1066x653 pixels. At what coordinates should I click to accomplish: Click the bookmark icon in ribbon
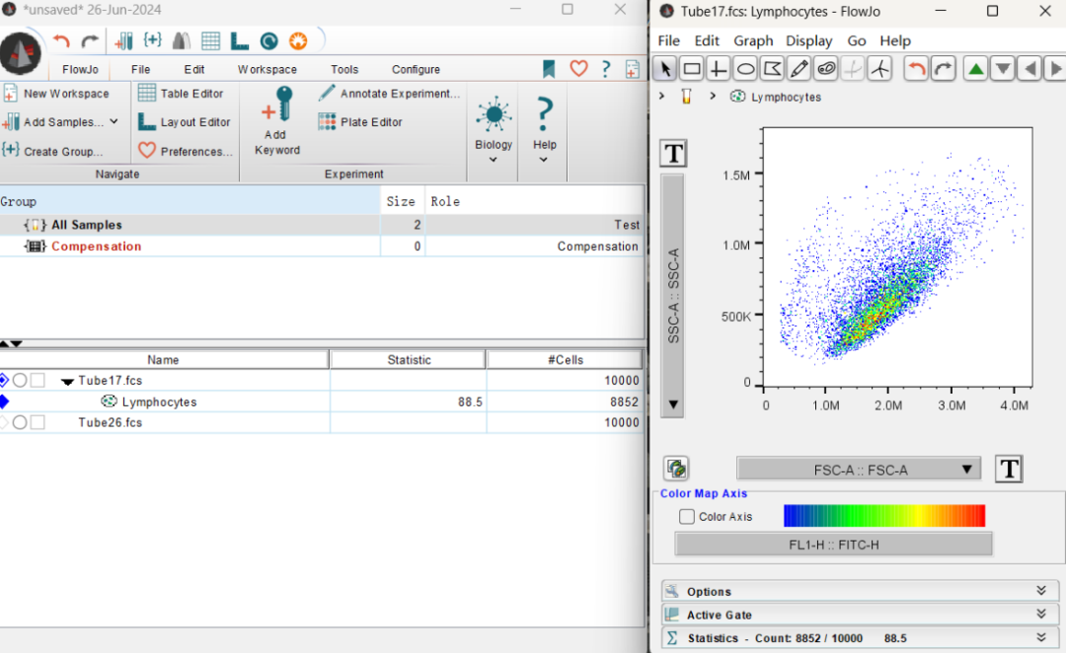click(549, 69)
